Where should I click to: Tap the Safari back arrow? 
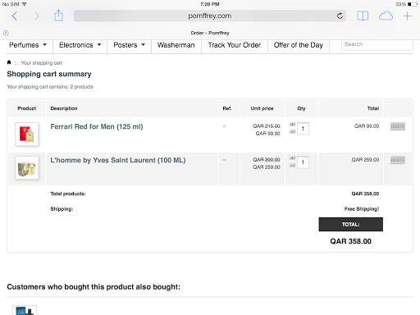point(15,16)
